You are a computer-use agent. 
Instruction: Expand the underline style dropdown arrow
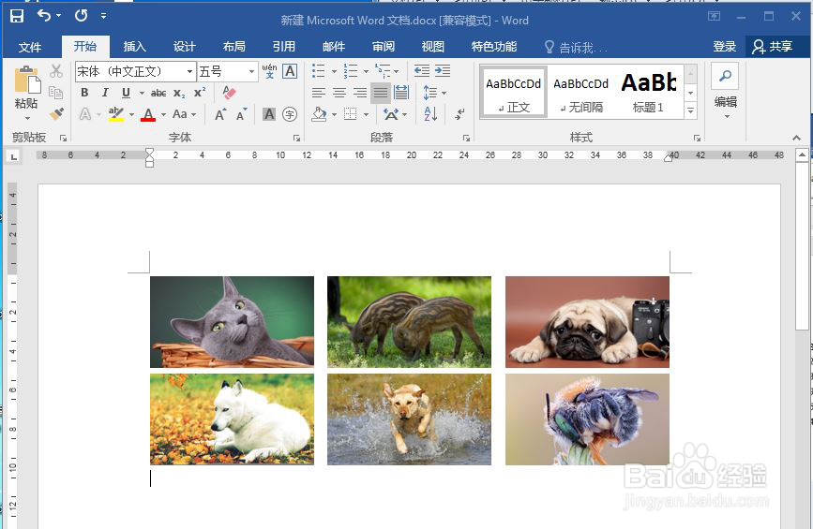coord(141,94)
